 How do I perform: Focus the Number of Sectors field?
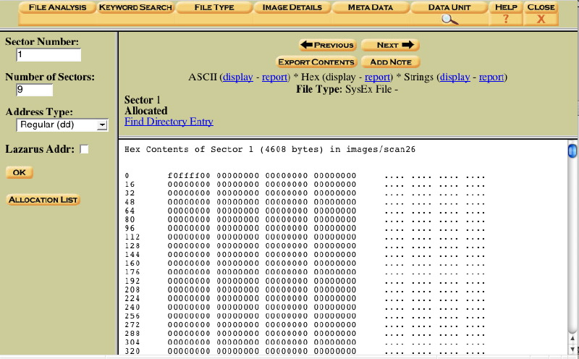pyautogui.click(x=35, y=90)
